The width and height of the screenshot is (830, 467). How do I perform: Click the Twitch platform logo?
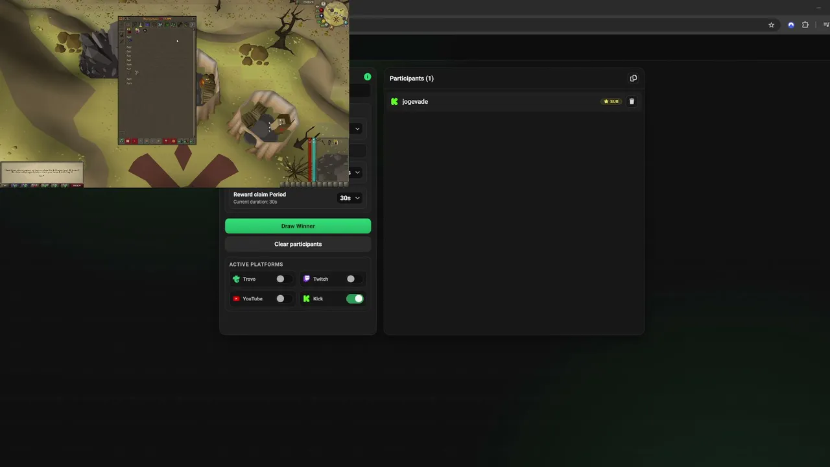(x=307, y=279)
